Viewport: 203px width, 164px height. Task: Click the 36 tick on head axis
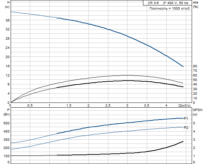(x=8, y=20)
